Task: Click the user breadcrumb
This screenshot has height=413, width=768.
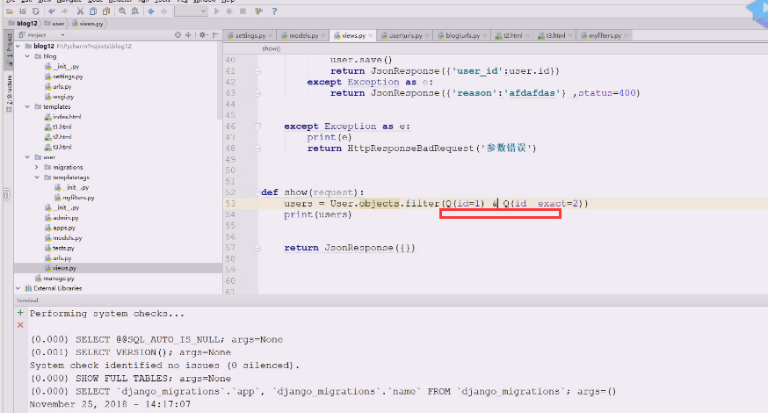Action: click(x=54, y=23)
